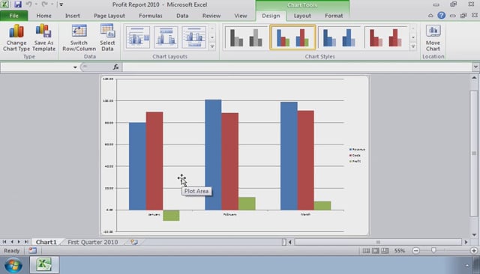Click zoom in plus button
Viewport: 480px width, 274px height.
[x=474, y=251]
